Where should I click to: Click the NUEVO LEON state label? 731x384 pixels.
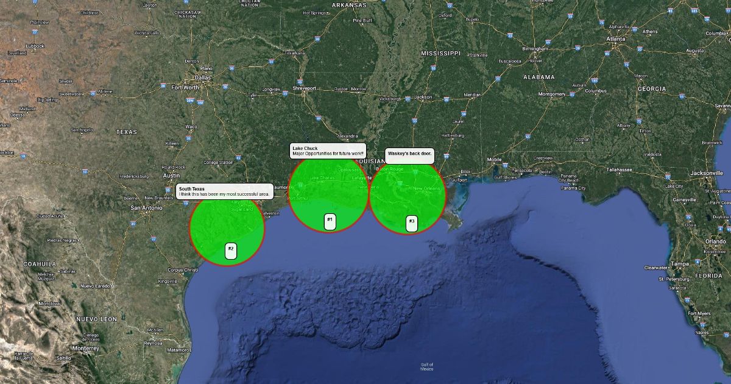point(96,319)
